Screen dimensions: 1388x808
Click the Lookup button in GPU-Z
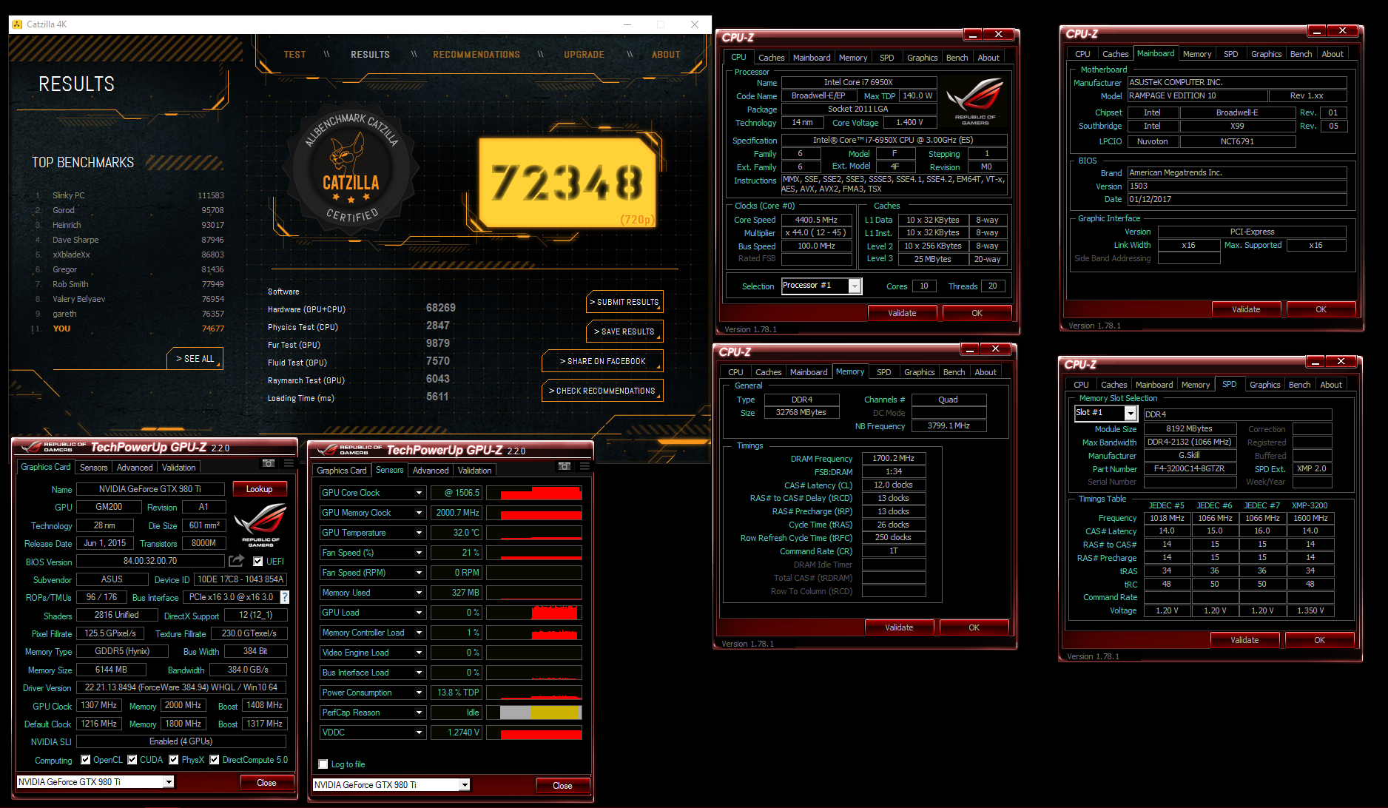pos(260,489)
